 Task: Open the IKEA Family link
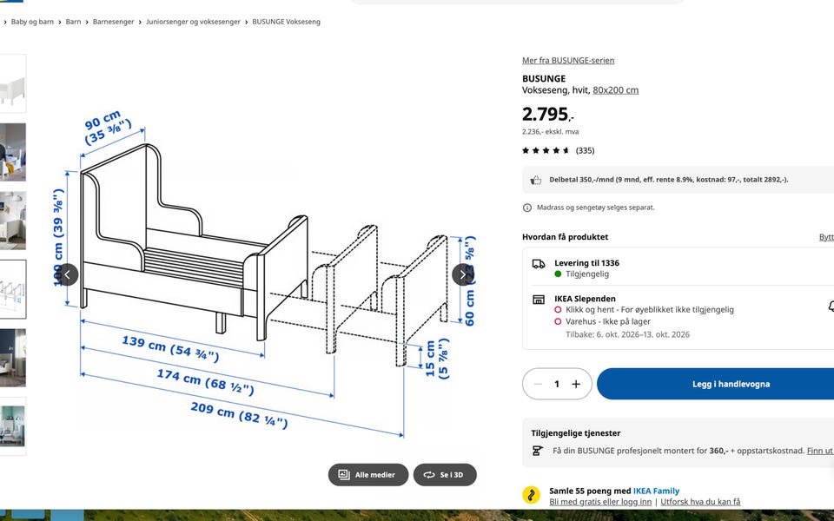656,491
